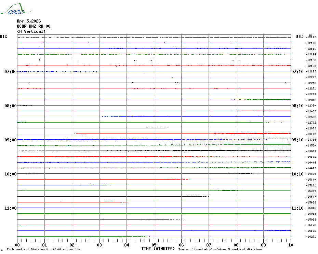Select the -13314 offset value on right
318x254 pixels.
312,140
